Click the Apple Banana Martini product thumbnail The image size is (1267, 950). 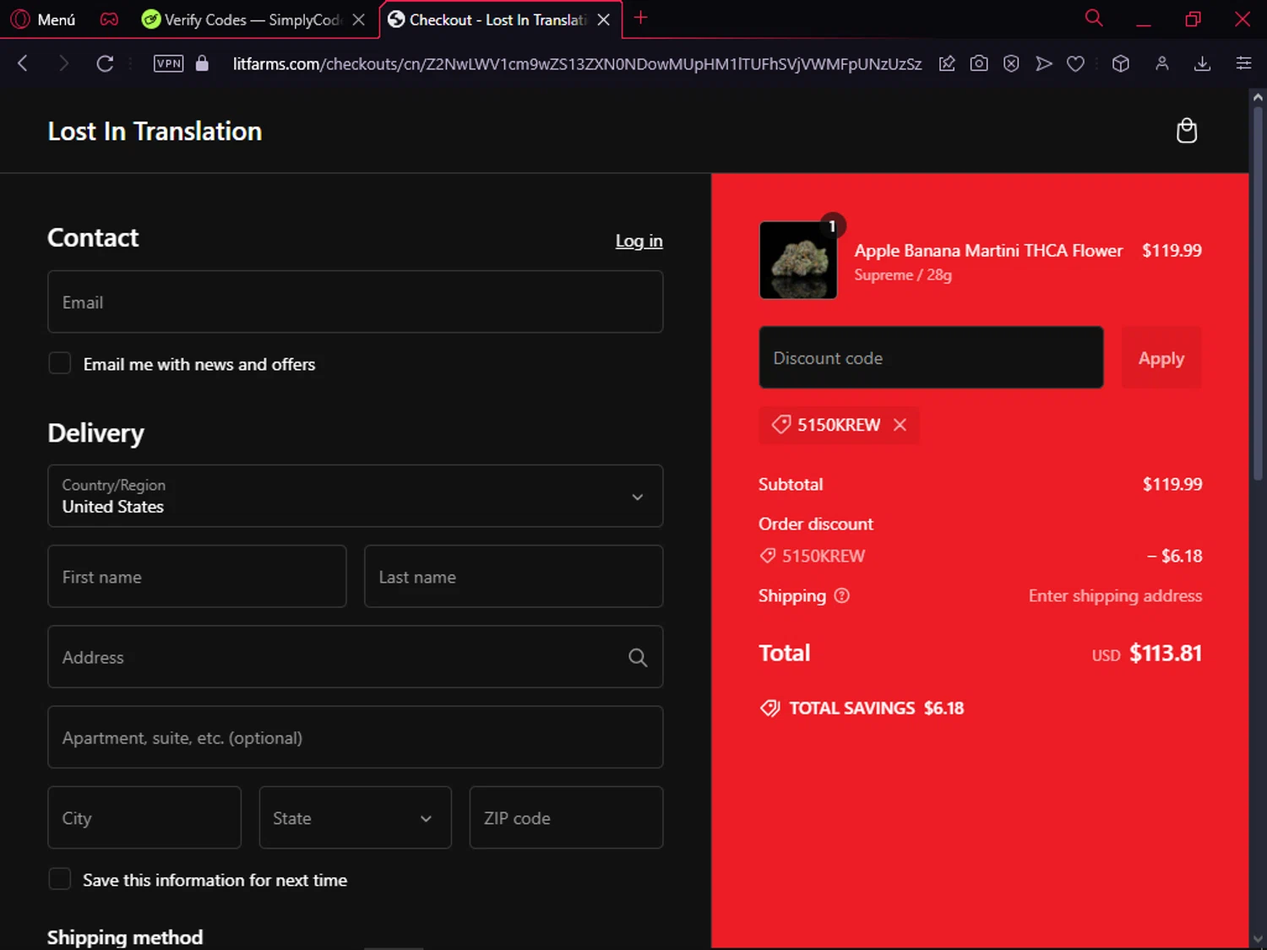(798, 260)
